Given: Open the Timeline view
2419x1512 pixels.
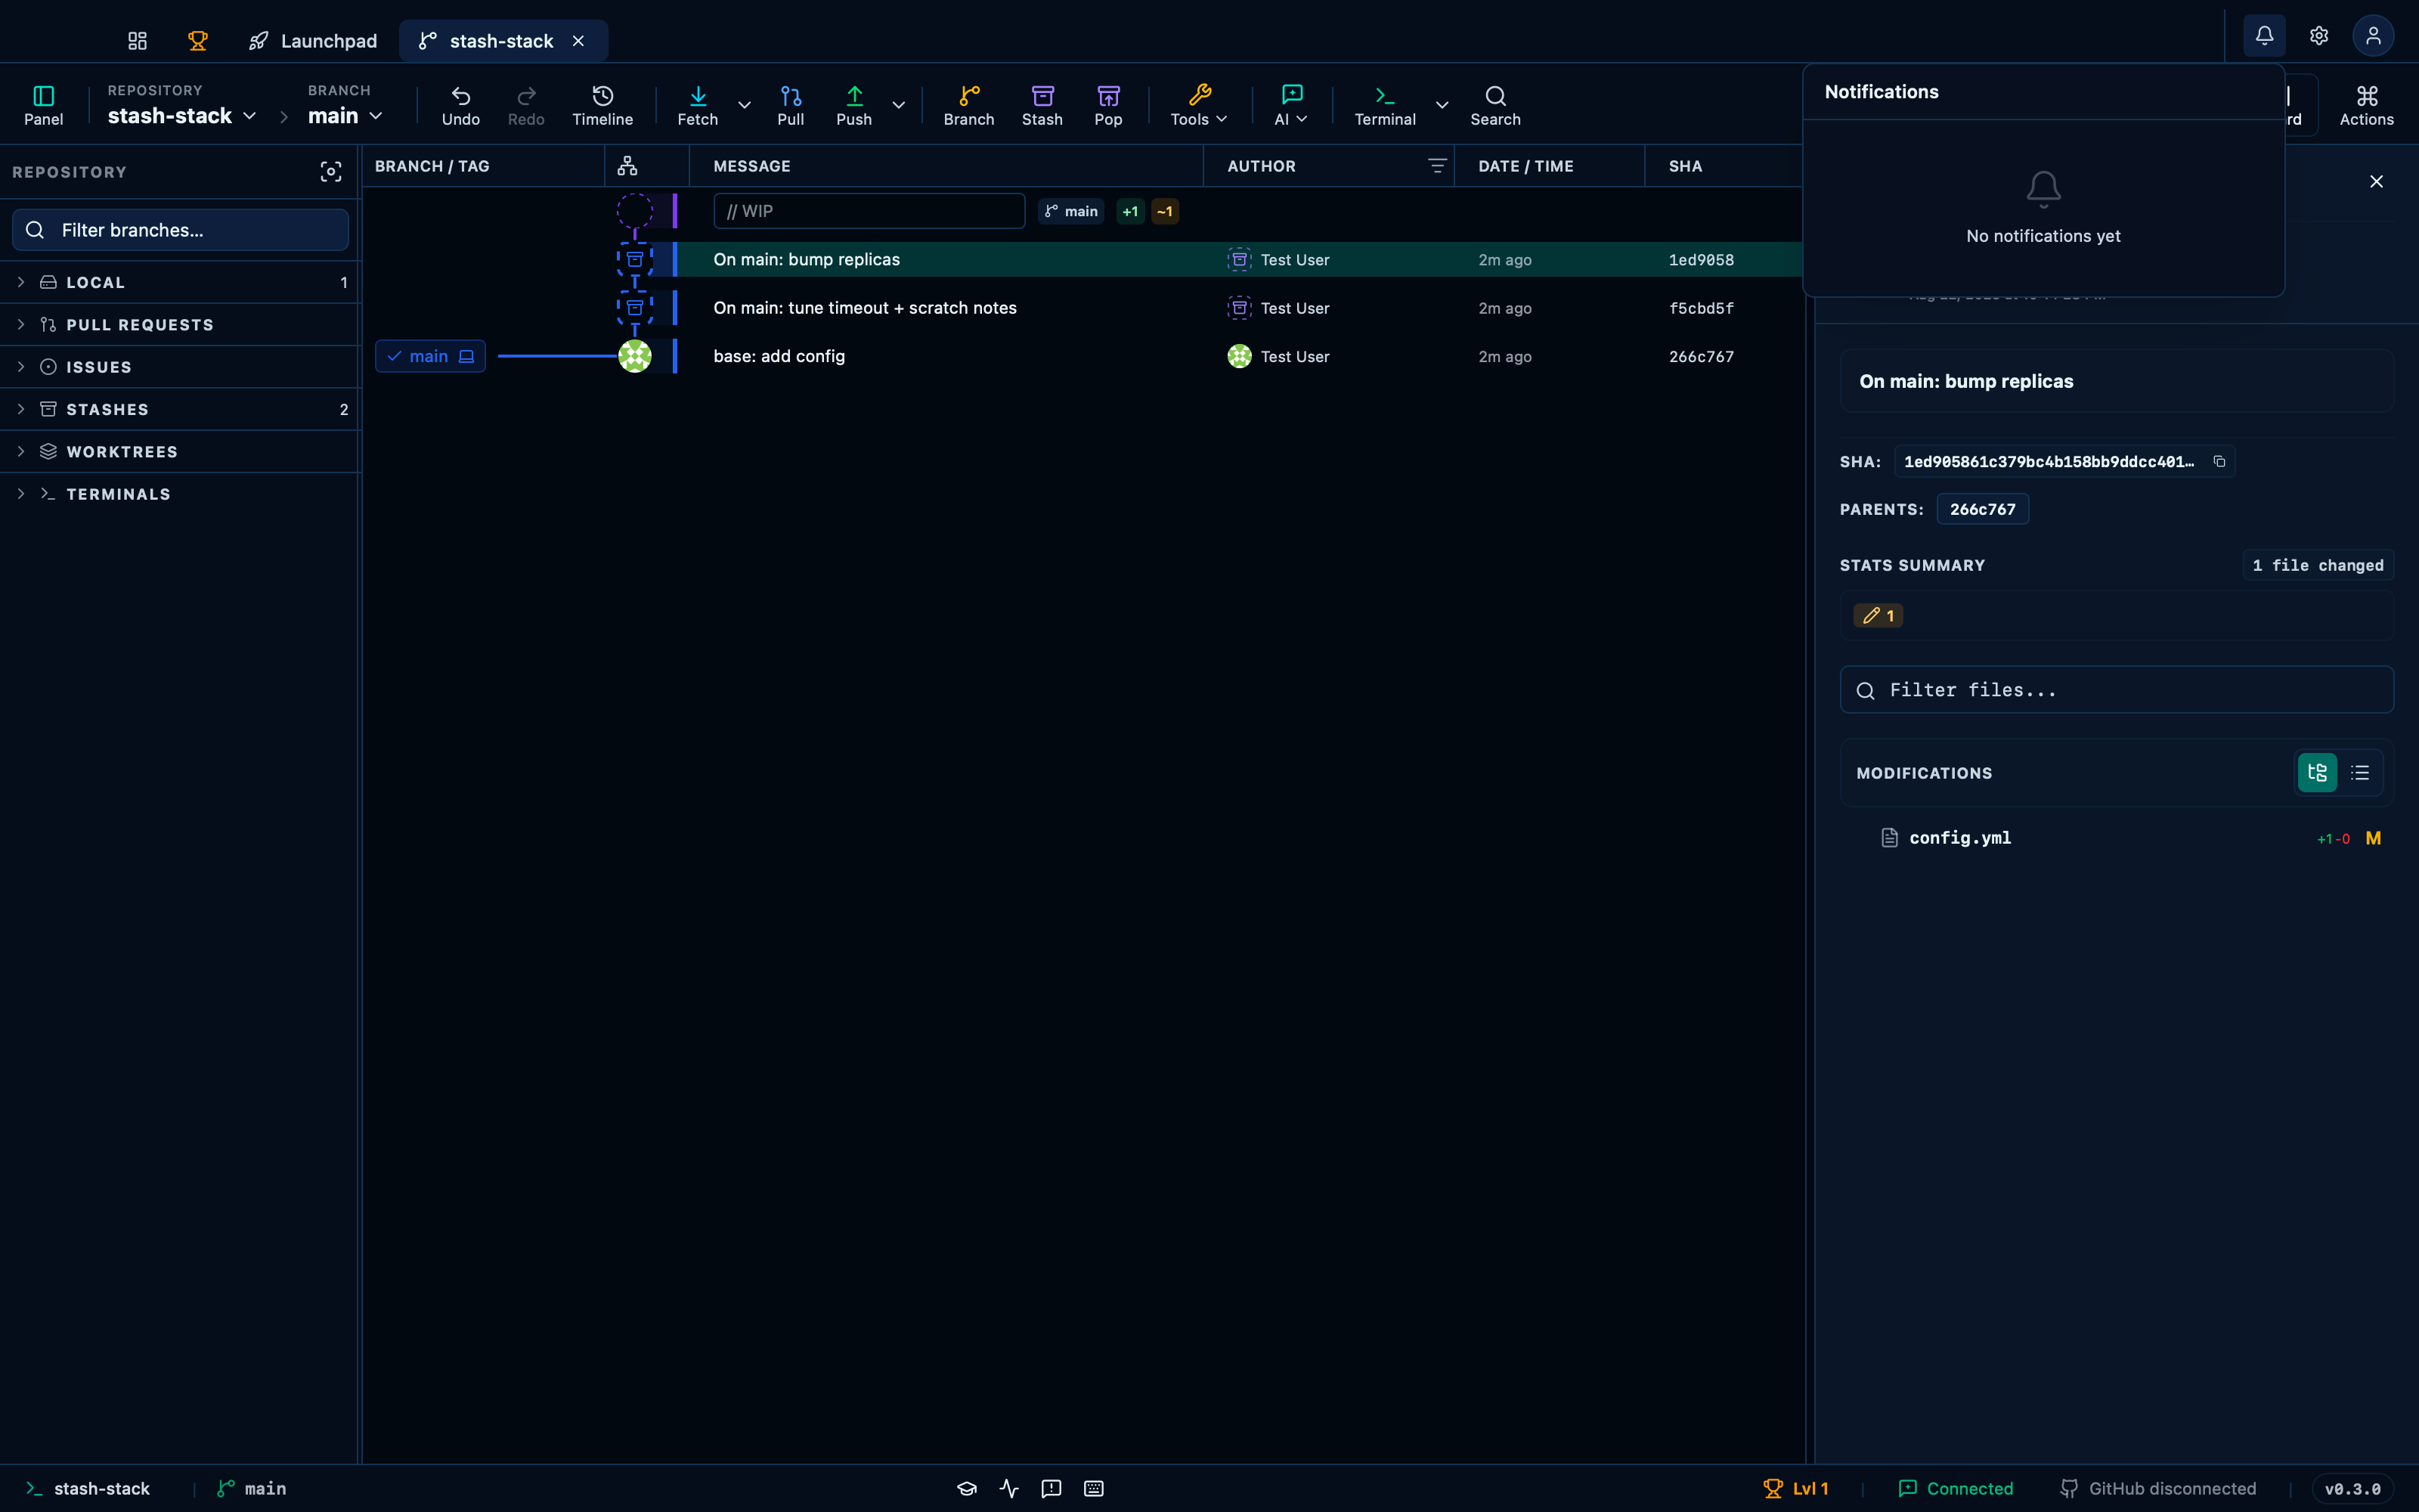Looking at the screenshot, I should (x=602, y=105).
